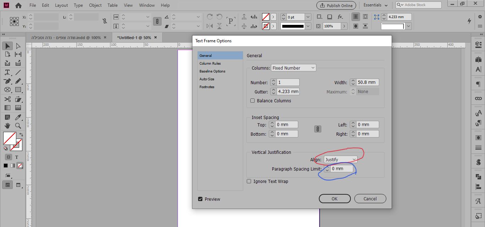
Task: Select the Rectangle tool
Action: pyautogui.click(x=18, y=90)
